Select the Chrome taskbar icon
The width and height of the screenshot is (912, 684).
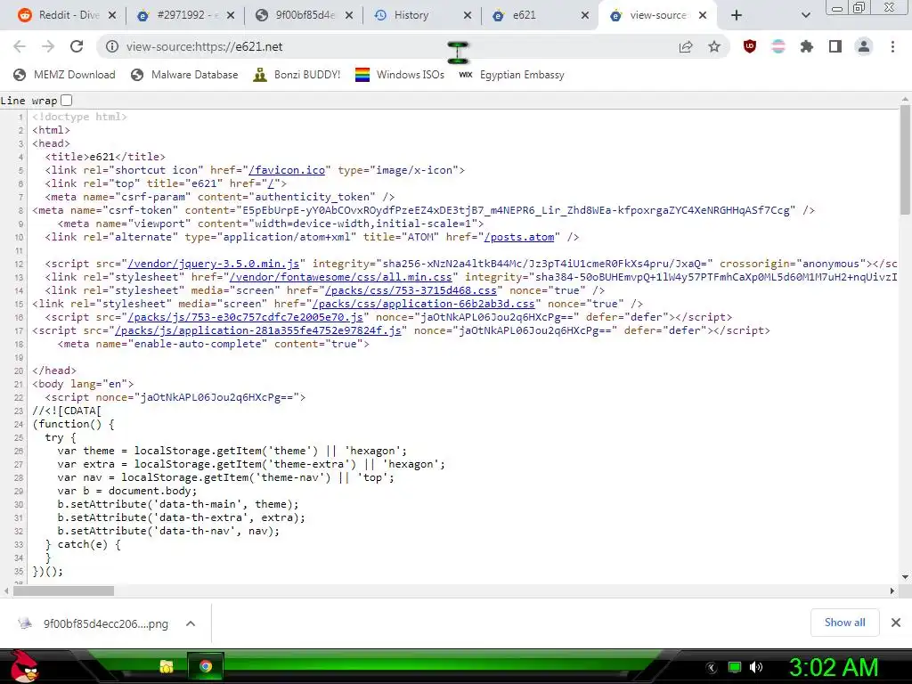point(206,666)
